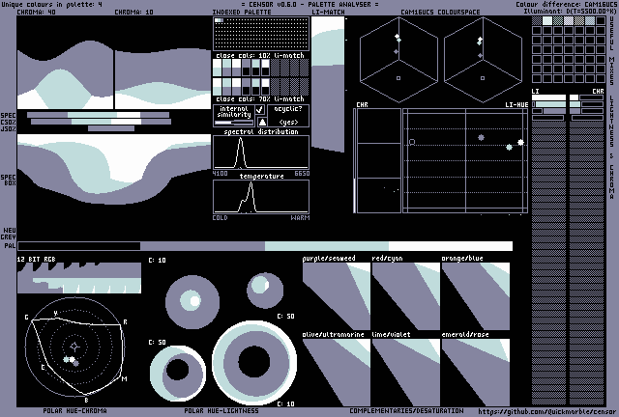Click the '4100' value under spectral distribution
Image resolution: width=619 pixels, height=417 pixels.
[x=220, y=174]
